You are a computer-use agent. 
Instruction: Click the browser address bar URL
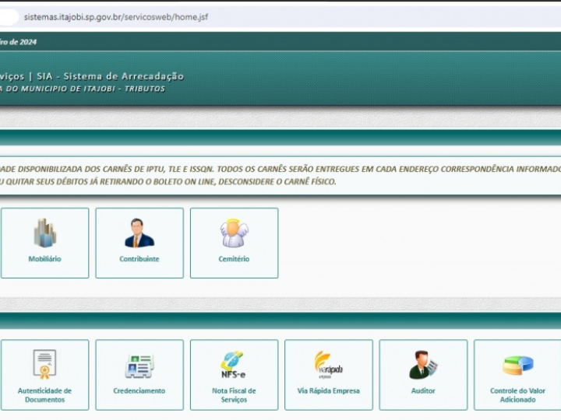pos(116,16)
